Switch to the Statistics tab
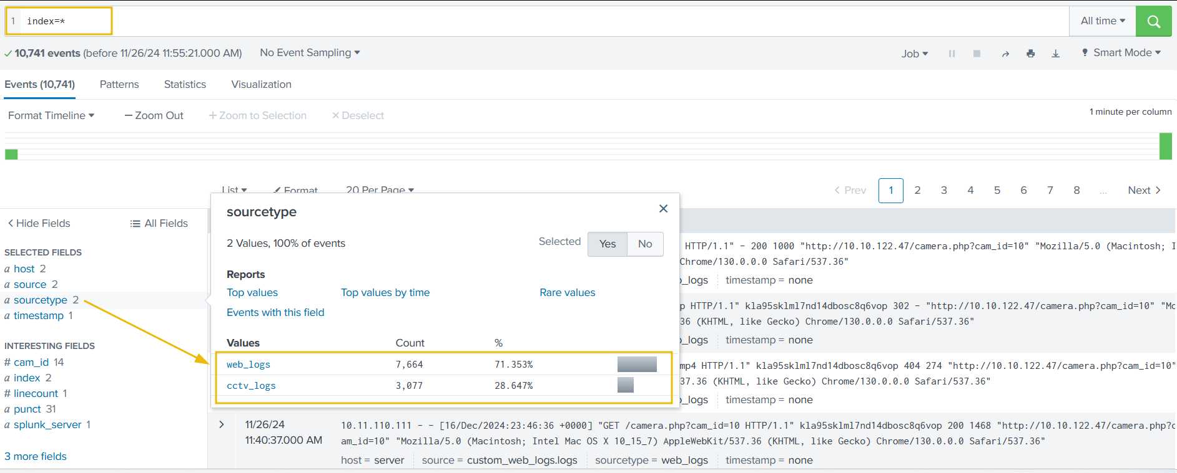The width and height of the screenshot is (1177, 473). (x=185, y=84)
